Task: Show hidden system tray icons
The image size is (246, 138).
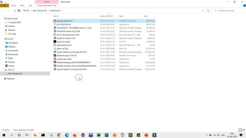Action: (x=207, y=135)
